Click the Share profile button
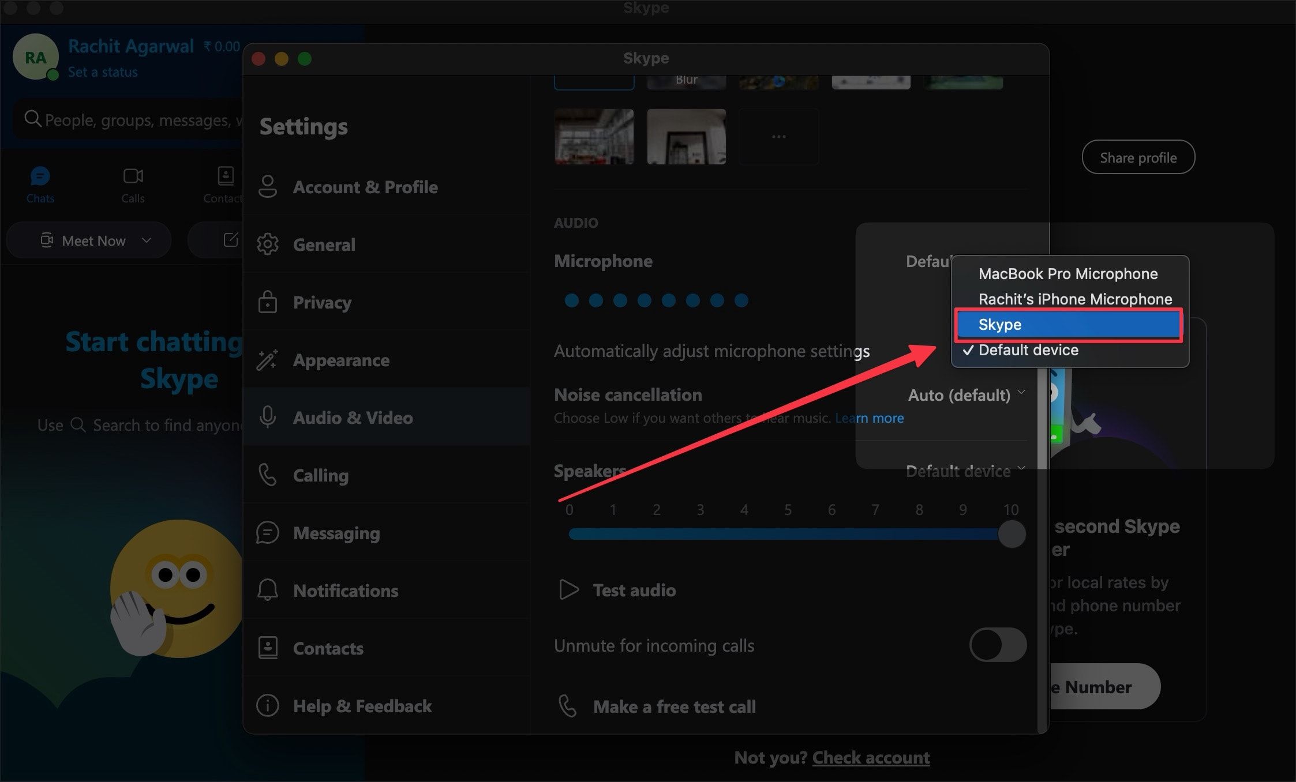The image size is (1296, 782). click(x=1138, y=157)
